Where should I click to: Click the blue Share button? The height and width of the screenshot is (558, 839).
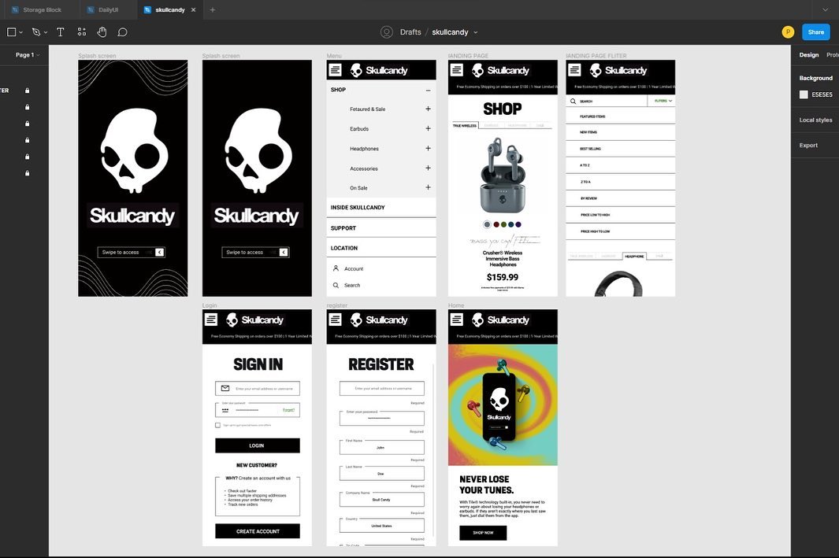[815, 32]
